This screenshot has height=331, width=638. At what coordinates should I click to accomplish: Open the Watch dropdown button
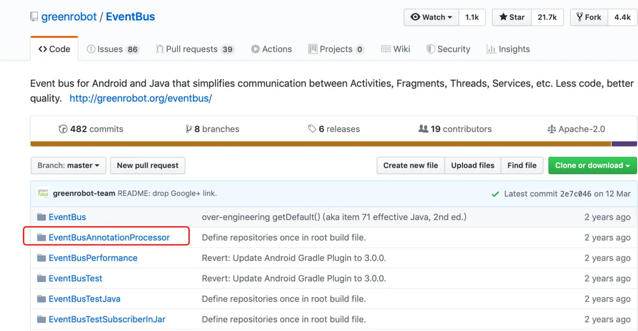click(x=431, y=17)
